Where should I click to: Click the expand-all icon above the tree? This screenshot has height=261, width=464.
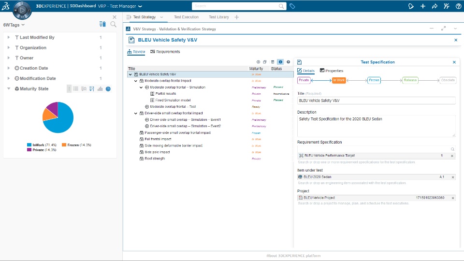258,62
